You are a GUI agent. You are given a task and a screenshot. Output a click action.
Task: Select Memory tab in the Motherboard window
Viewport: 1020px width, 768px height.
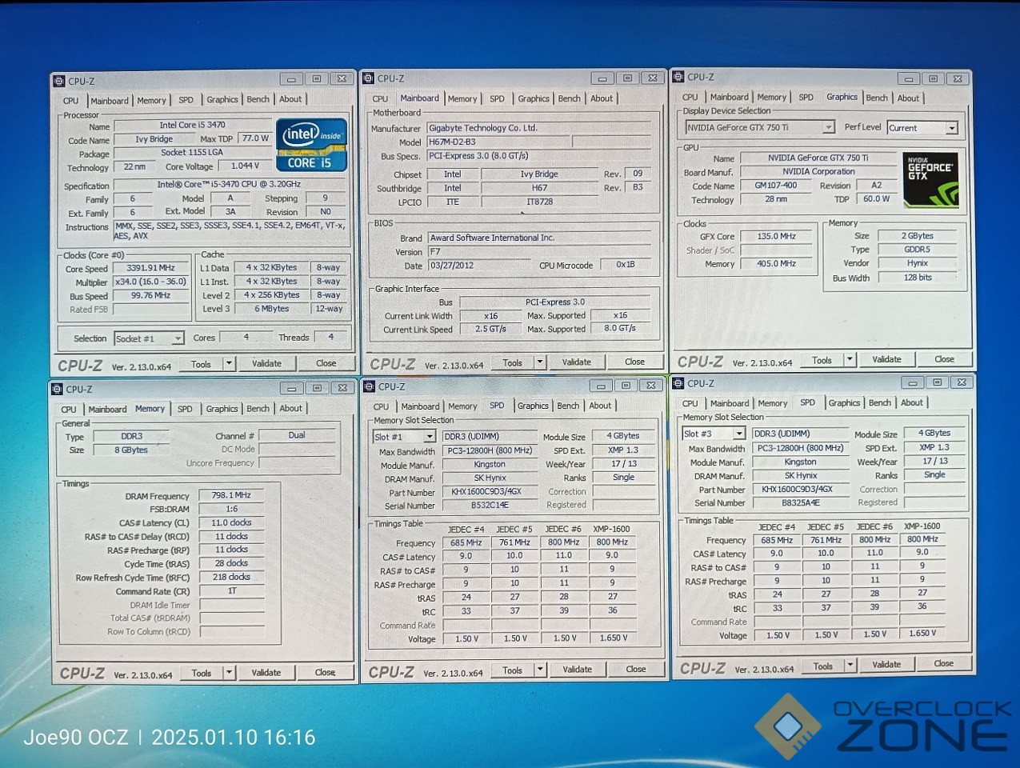click(462, 99)
